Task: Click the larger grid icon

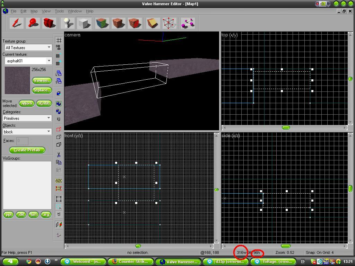Action: 58,63
